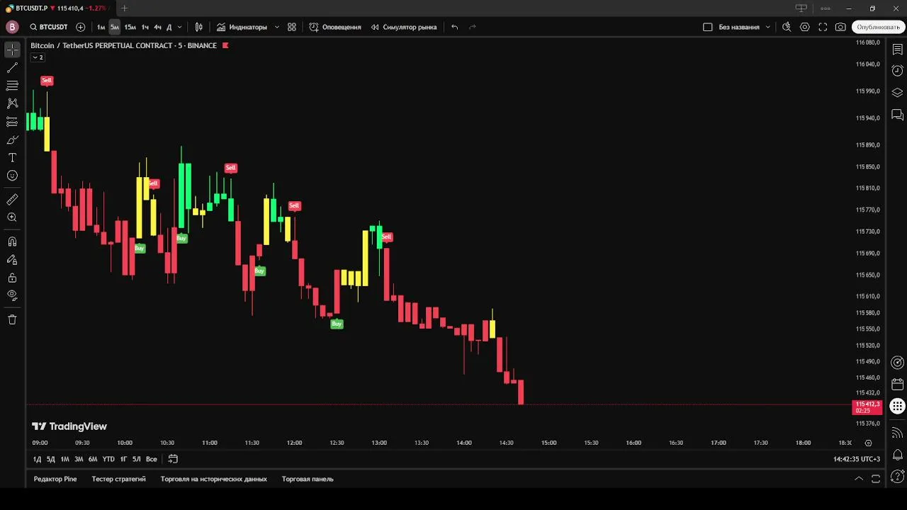This screenshot has width=907, height=510.
Task: Open the Индикаторы indicators dialog
Action: [x=242, y=27]
